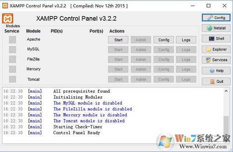This screenshot has width=233, height=152.
Task: Toggle the MySQL service checkbox
Action: click(12, 49)
